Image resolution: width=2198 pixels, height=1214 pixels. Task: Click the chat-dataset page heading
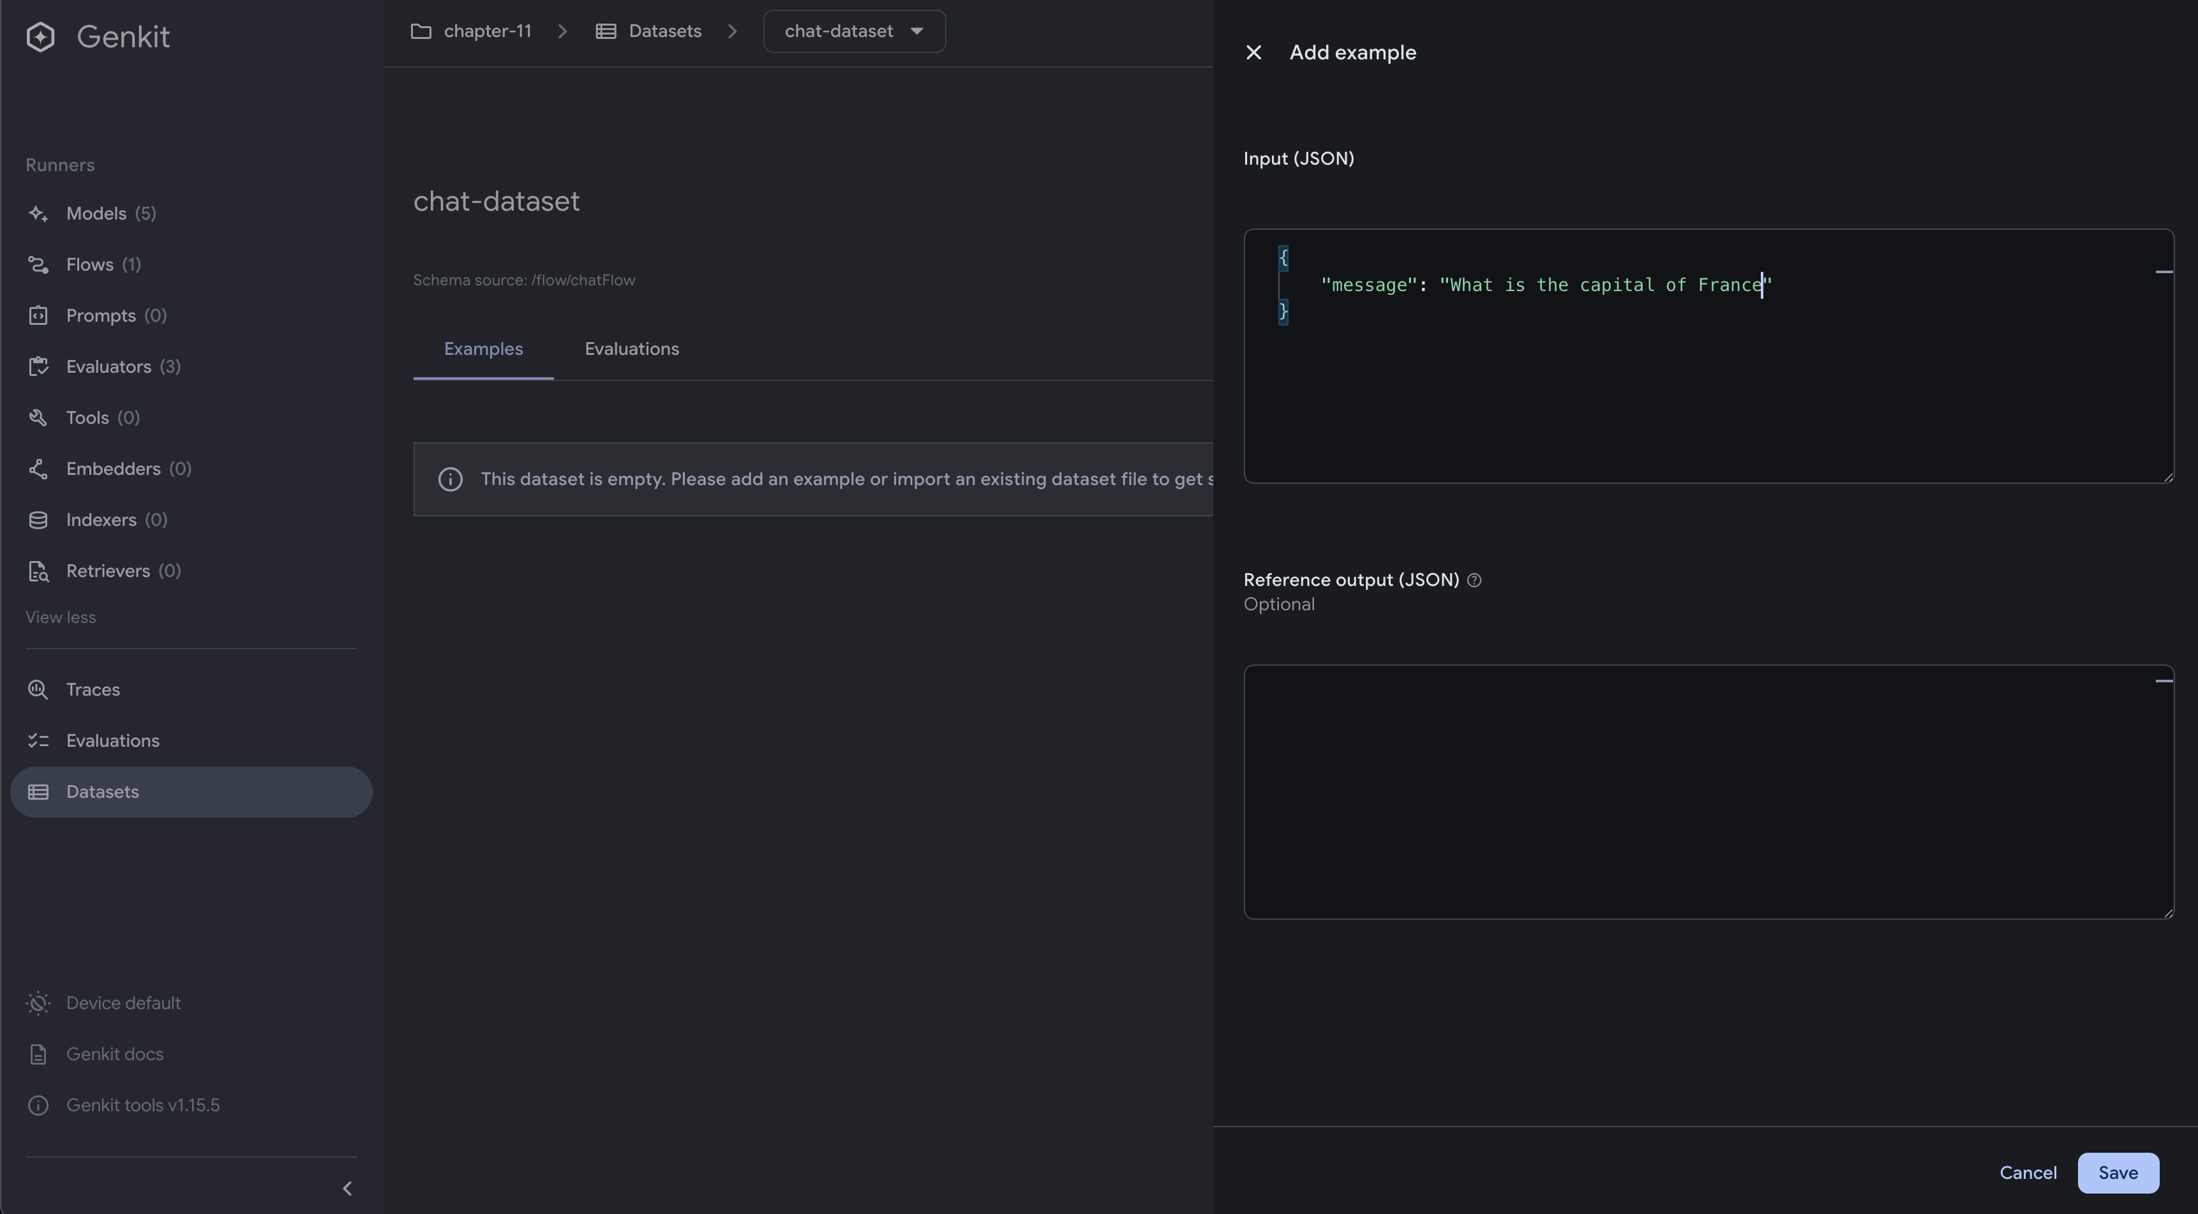[x=497, y=201]
